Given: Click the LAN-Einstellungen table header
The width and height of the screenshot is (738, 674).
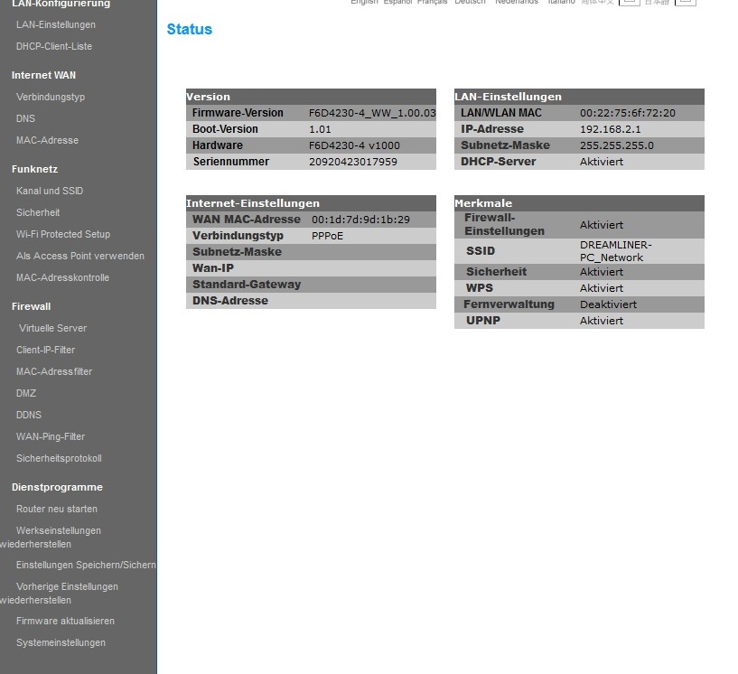Looking at the screenshot, I should coord(579,97).
